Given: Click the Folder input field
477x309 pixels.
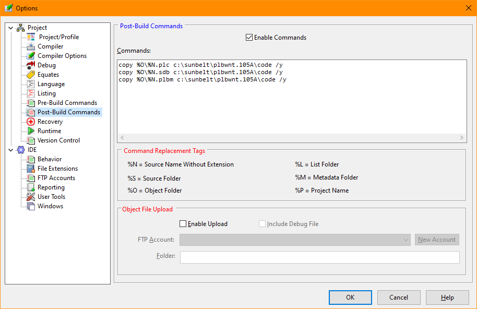Looking at the screenshot, I should click(319, 257).
